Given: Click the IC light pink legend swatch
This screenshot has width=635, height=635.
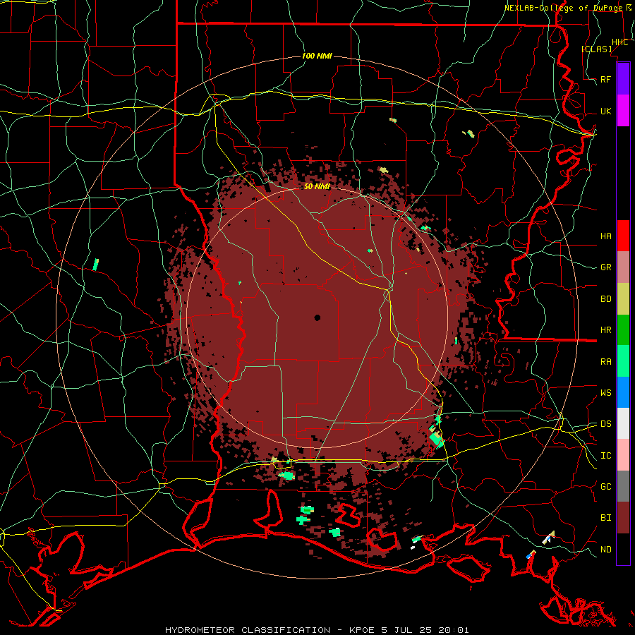Looking at the screenshot, I should click(x=623, y=455).
